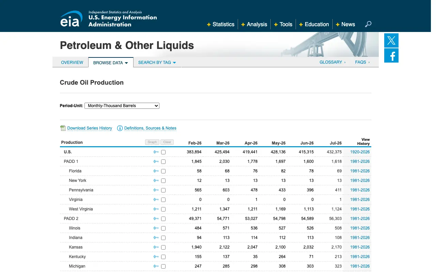Click the key icon in U.S. row
The height and width of the screenshot is (272, 436).
point(156,152)
